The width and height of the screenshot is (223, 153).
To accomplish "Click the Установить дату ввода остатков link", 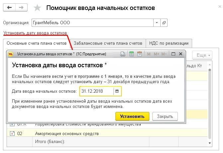I will (35, 33).
